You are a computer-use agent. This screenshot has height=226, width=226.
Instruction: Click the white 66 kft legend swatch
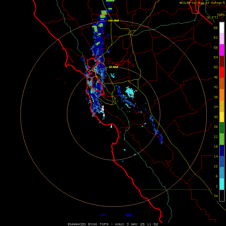(x=222, y=28)
